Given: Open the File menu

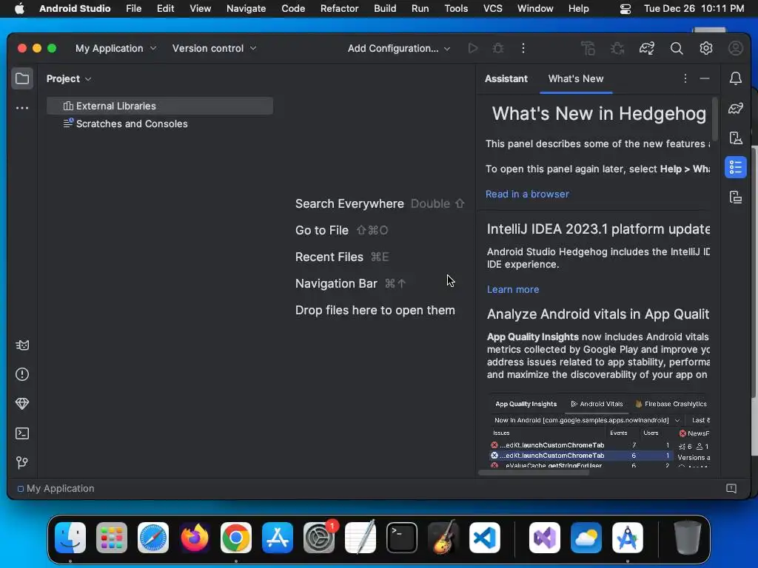Looking at the screenshot, I should click(134, 8).
